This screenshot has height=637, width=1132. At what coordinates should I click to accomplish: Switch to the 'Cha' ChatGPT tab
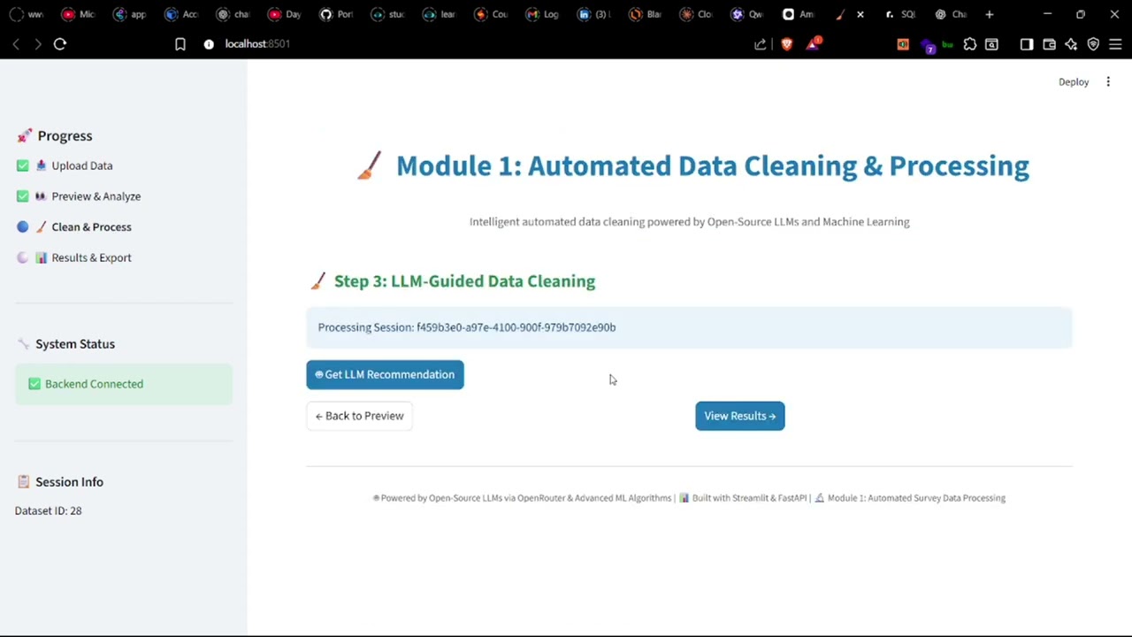[x=952, y=14]
